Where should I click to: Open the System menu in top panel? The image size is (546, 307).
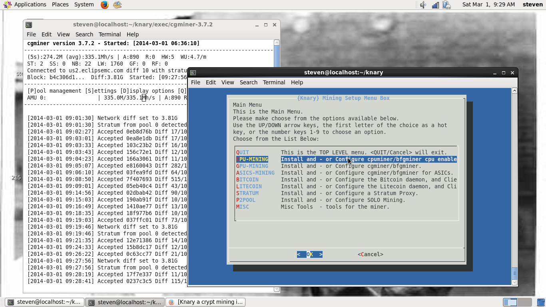pos(84,4)
